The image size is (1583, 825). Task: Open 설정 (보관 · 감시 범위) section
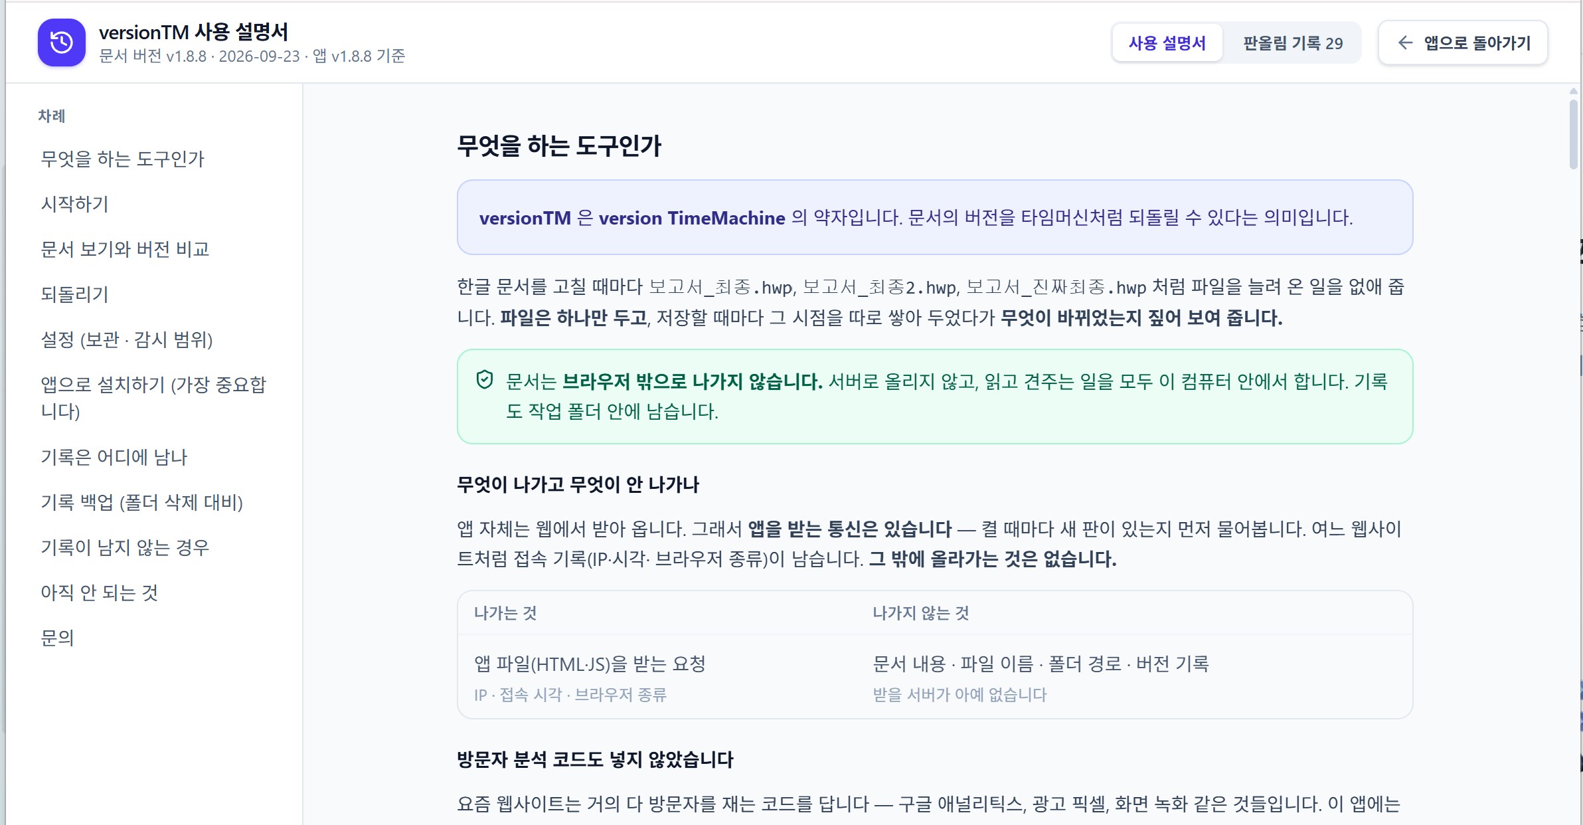pyautogui.click(x=127, y=339)
